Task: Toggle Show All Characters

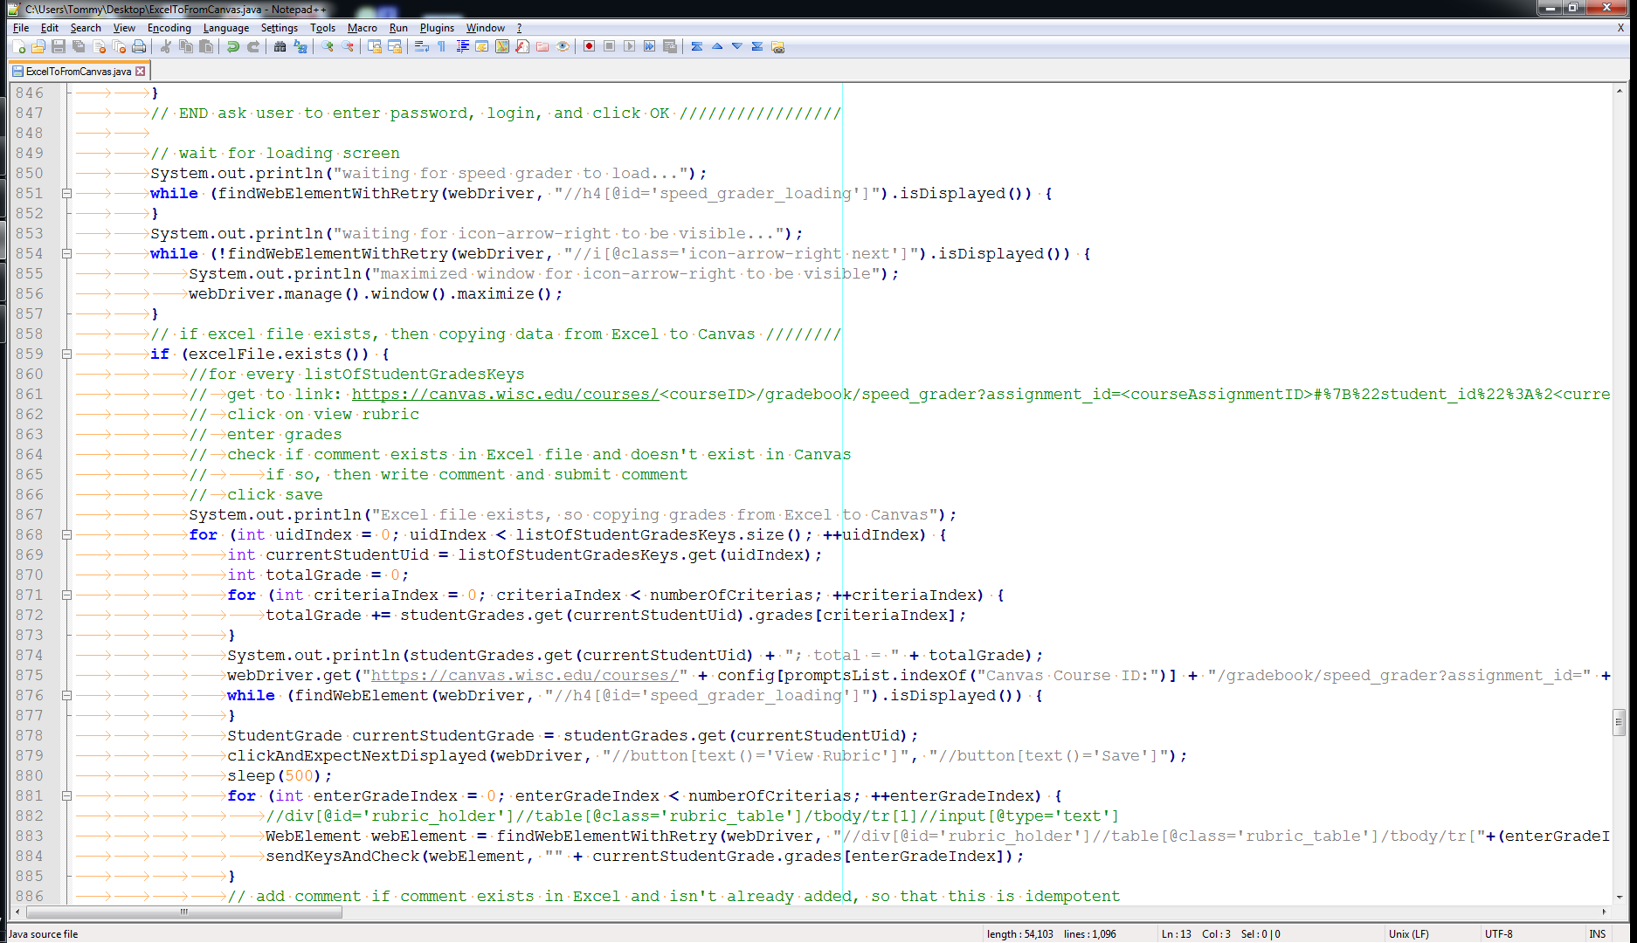Action: point(441,46)
